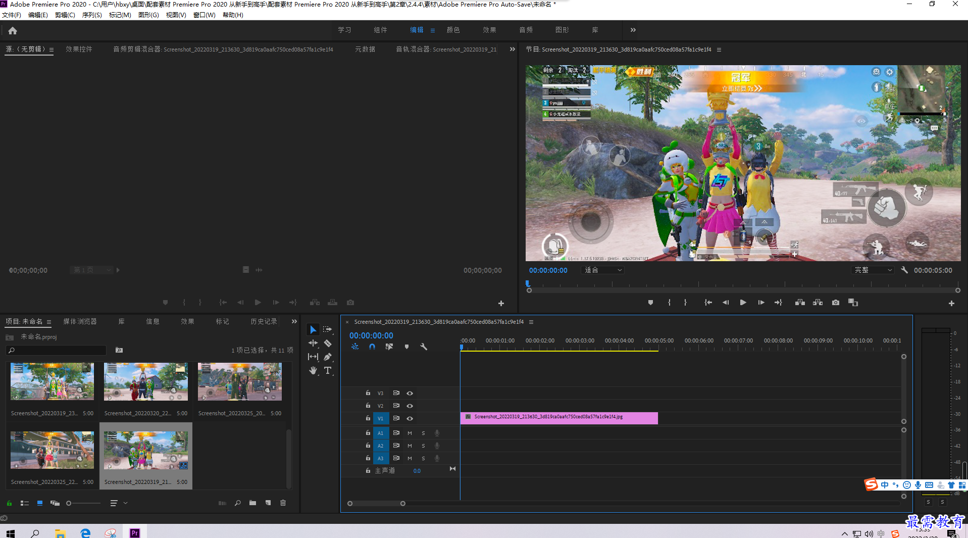Expand workspace overflow chevrons
Image resolution: width=968 pixels, height=538 pixels.
click(633, 30)
